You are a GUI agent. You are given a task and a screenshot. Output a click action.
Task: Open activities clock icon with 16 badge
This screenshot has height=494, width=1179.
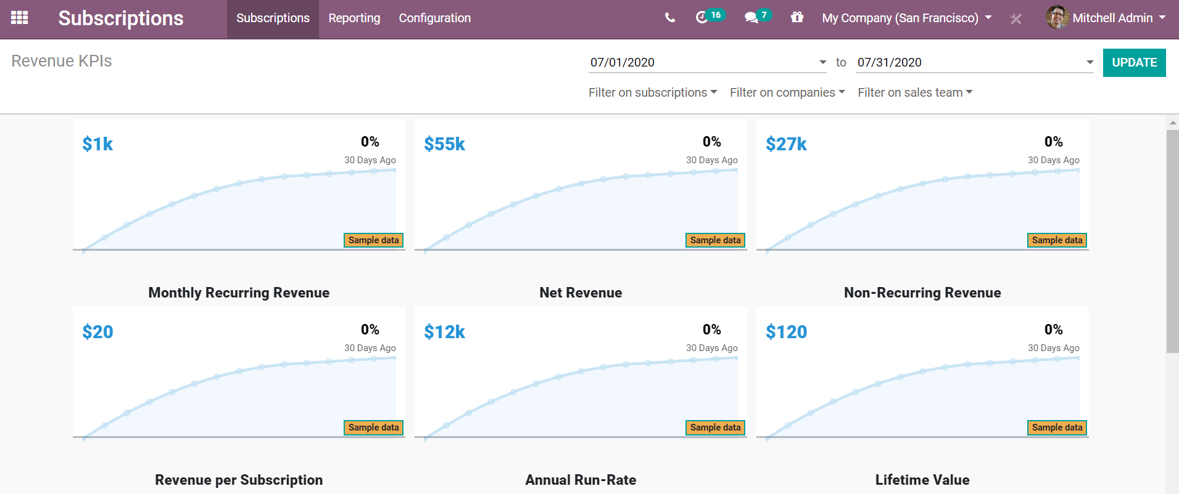(702, 17)
